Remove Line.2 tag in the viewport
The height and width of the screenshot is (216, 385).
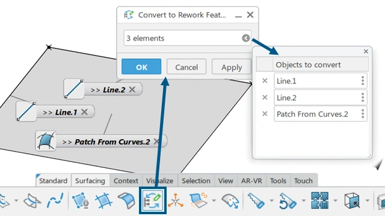[x=132, y=89]
